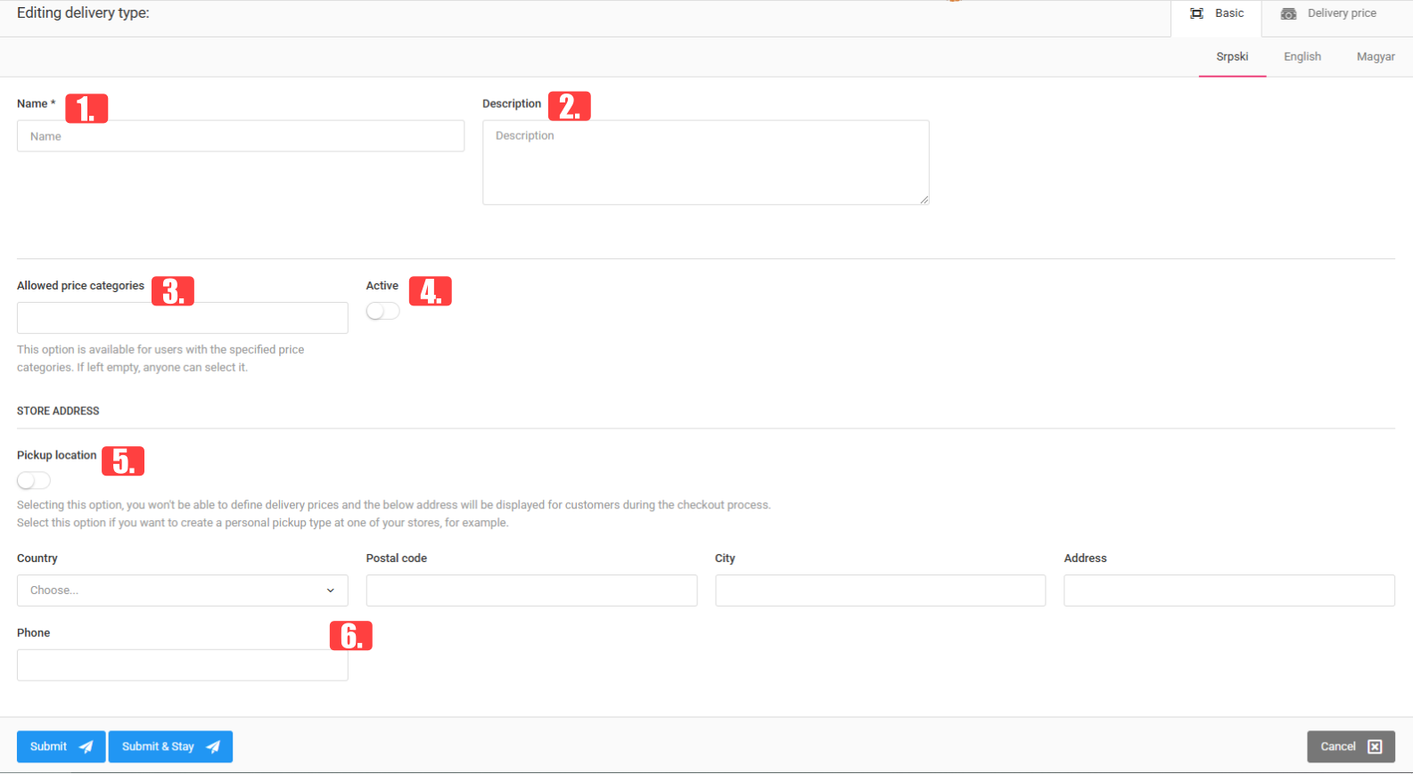Image resolution: width=1413 pixels, height=774 pixels.
Task: Click paper plane icon on Submit & Stay
Action: tap(213, 747)
